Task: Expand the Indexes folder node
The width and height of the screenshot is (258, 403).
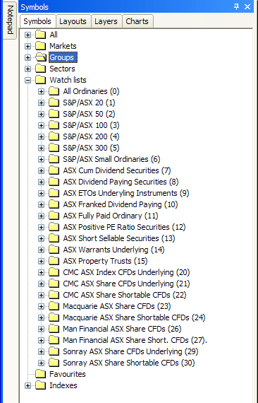Action: point(27,385)
